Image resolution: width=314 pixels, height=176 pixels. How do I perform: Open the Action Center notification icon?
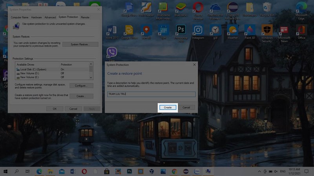click(306, 171)
